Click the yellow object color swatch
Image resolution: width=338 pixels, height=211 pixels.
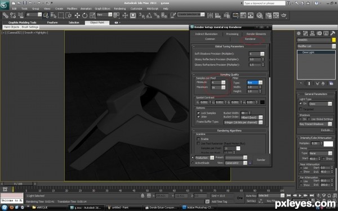coord(333,40)
